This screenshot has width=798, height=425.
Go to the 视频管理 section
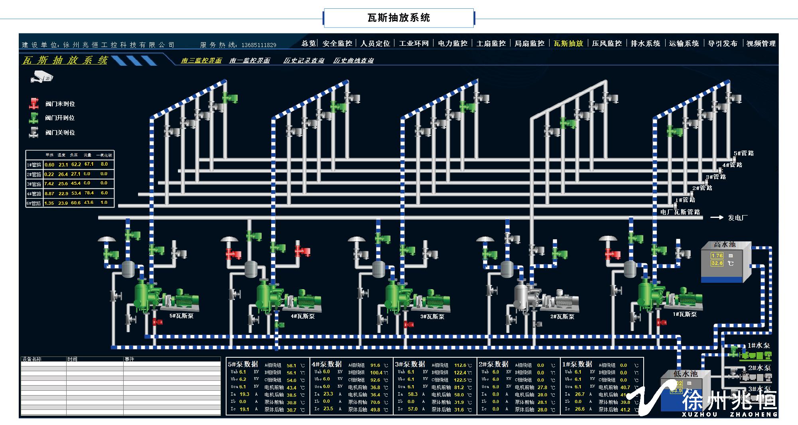pos(761,43)
